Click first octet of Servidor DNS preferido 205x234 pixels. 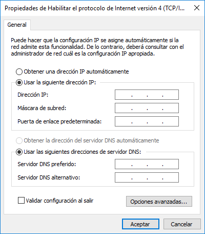click(x=124, y=164)
